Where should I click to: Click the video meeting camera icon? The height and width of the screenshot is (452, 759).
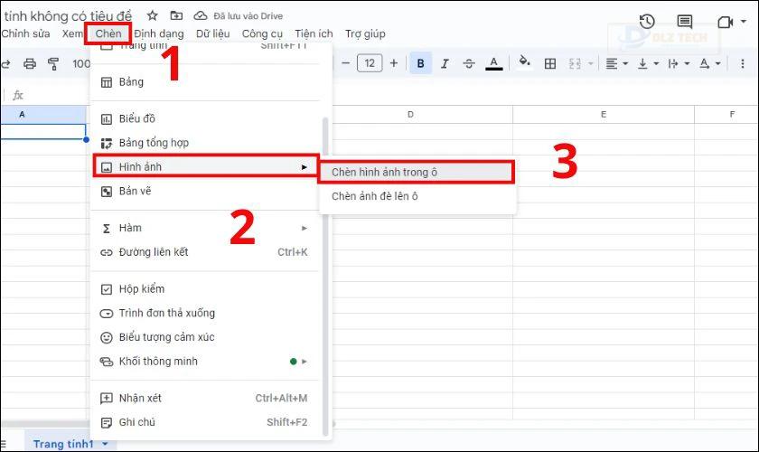[725, 22]
